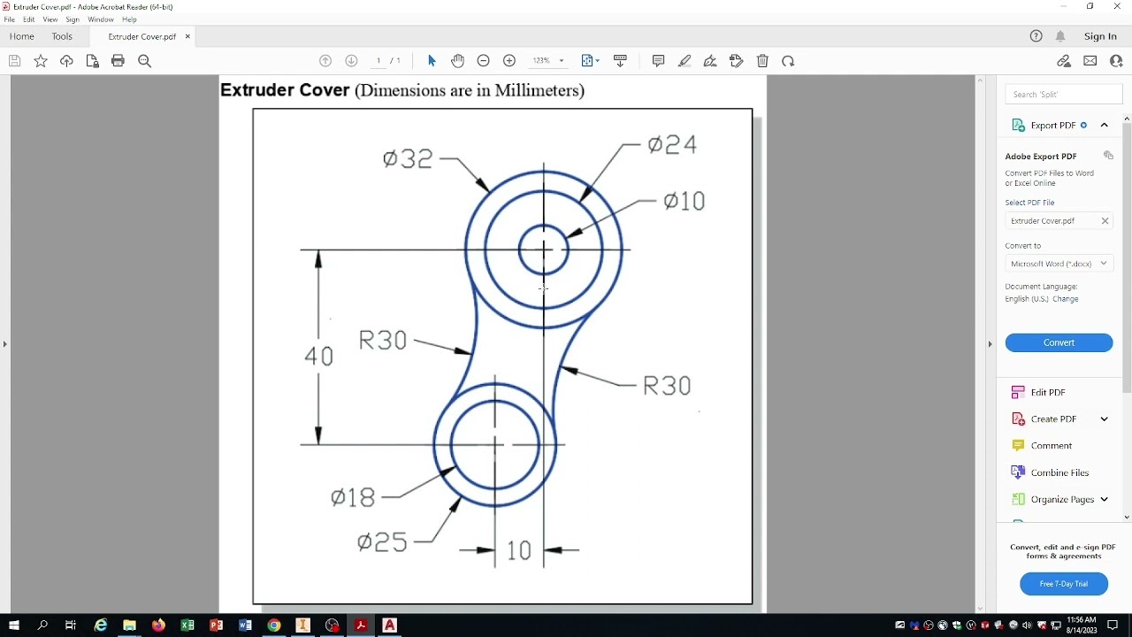Go to previous page arrow
This screenshot has height=637, width=1132.
[325, 61]
